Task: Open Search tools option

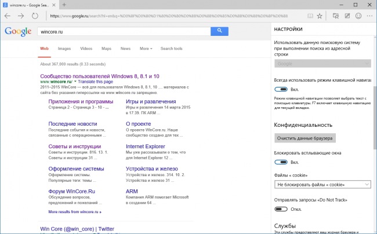Action: 172,49
